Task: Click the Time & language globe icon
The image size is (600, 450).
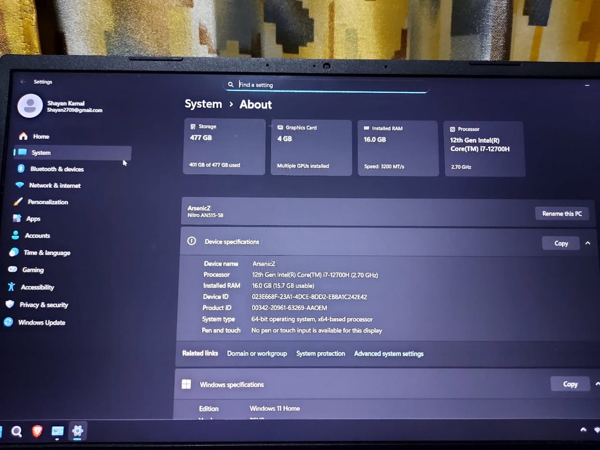Action: coord(14,252)
